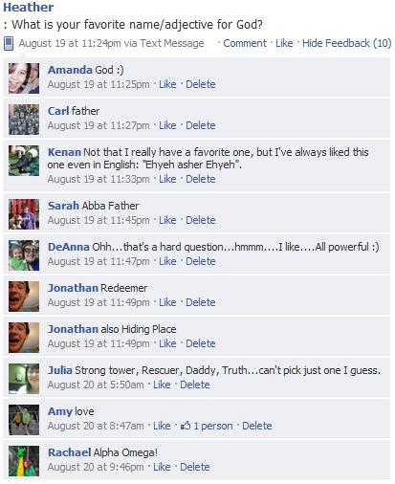The image size is (395, 484).
Task: Click Comment link under Heather's post
Action: 245,43
